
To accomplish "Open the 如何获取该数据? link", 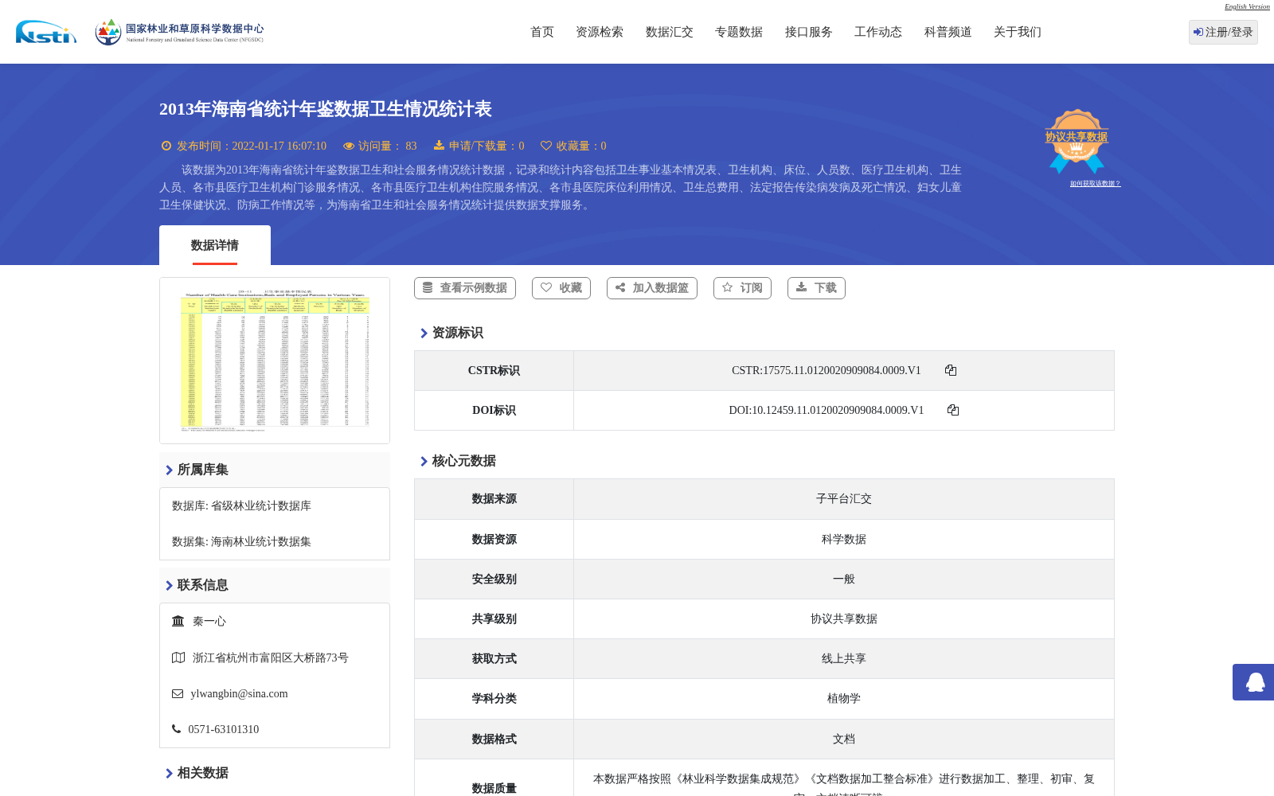I will point(1095,183).
